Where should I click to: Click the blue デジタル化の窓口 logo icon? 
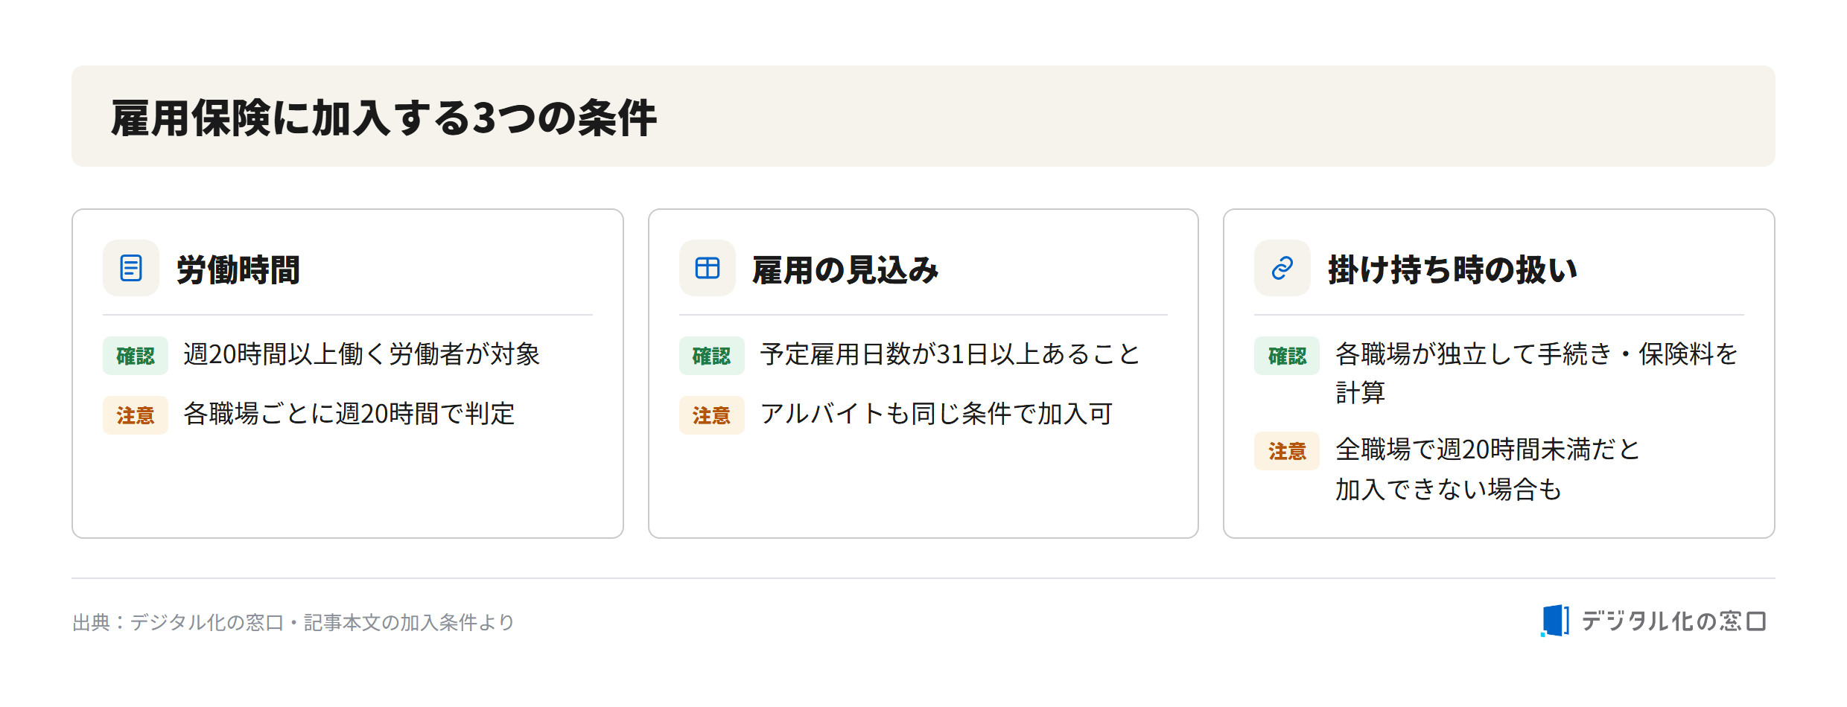click(x=1555, y=621)
